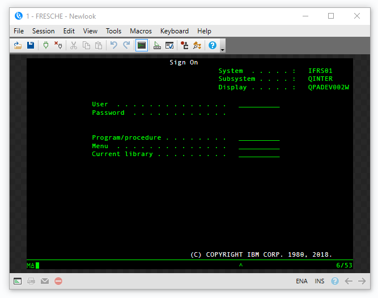Click the Undo arrow icon
Viewport: 378px width, 298px height.
point(114,45)
